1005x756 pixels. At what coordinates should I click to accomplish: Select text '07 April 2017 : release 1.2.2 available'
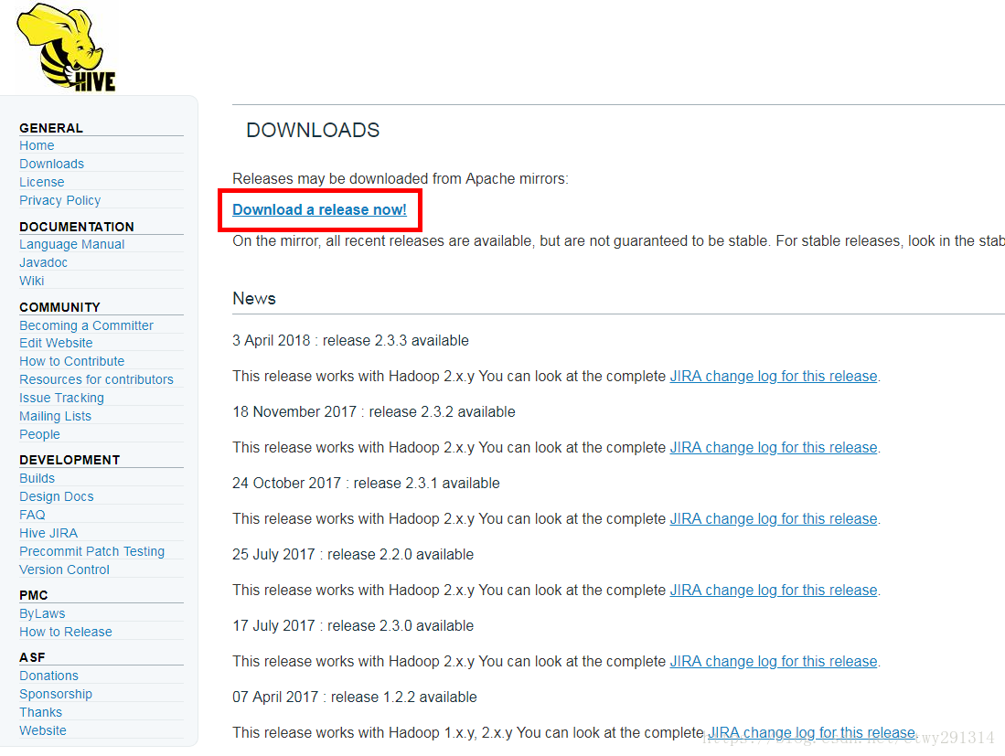click(355, 697)
